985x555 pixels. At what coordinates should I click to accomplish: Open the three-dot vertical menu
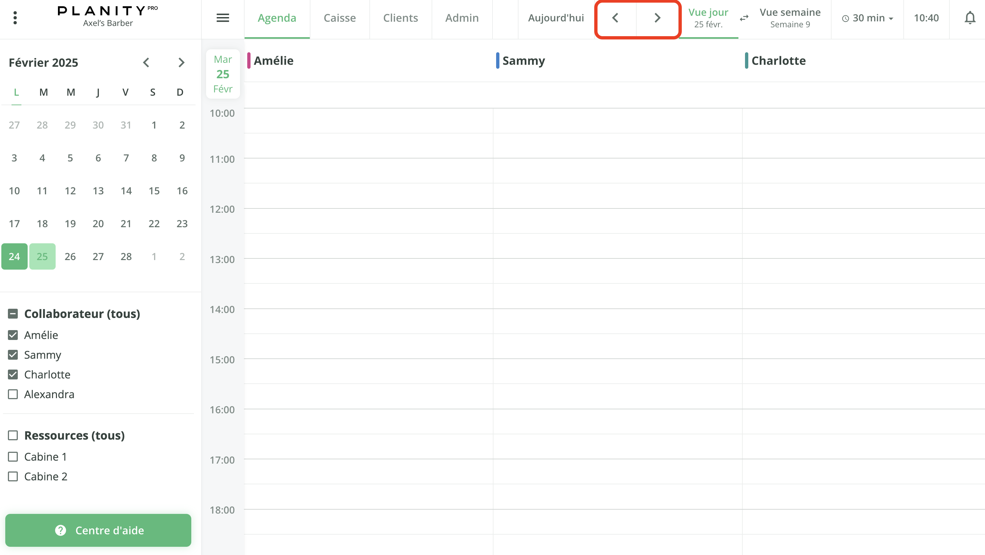click(15, 17)
